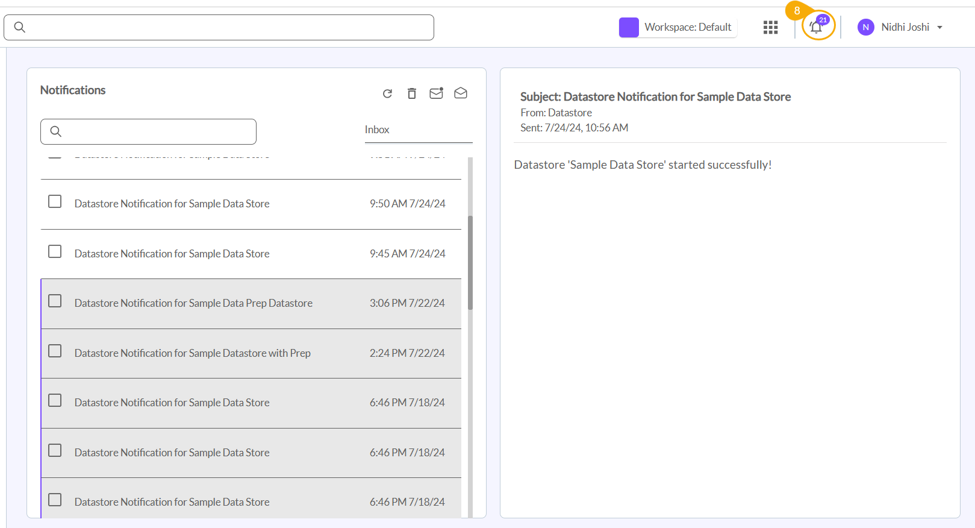
Task: Tick checkbox for Sample Datastore with Prep
Action: pos(55,351)
